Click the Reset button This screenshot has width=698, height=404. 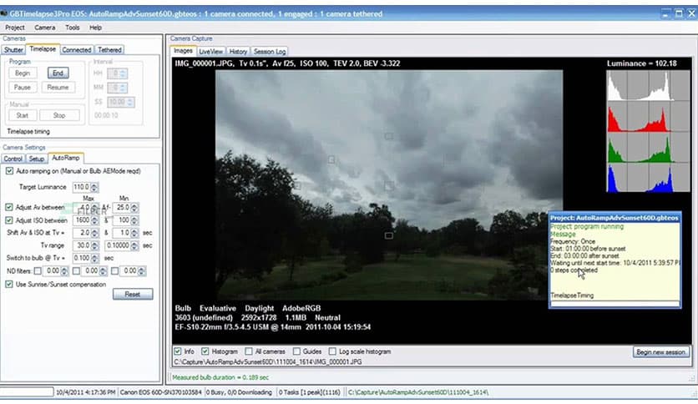pos(133,294)
